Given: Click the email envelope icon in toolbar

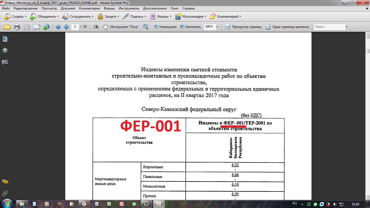Looking at the screenshot, I should pos(37,27).
